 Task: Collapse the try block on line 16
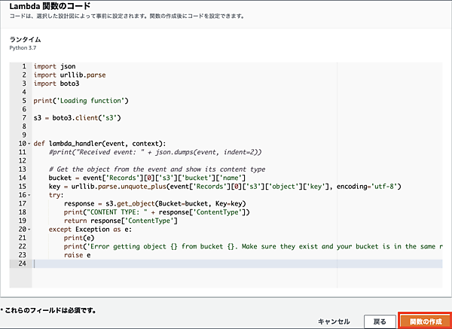29,194
